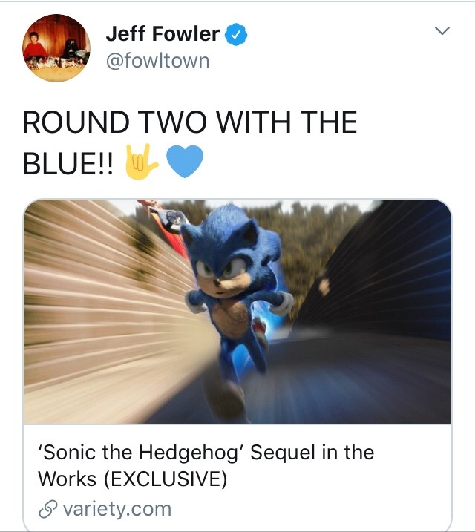
Task: Click the link chain icon
Action: pyautogui.click(x=47, y=510)
